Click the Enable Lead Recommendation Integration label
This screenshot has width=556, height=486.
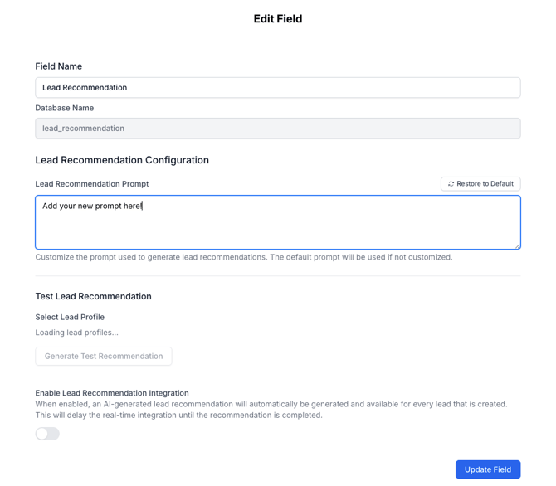click(111, 393)
